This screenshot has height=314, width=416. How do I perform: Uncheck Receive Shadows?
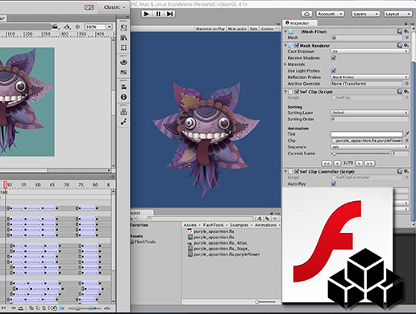334,58
